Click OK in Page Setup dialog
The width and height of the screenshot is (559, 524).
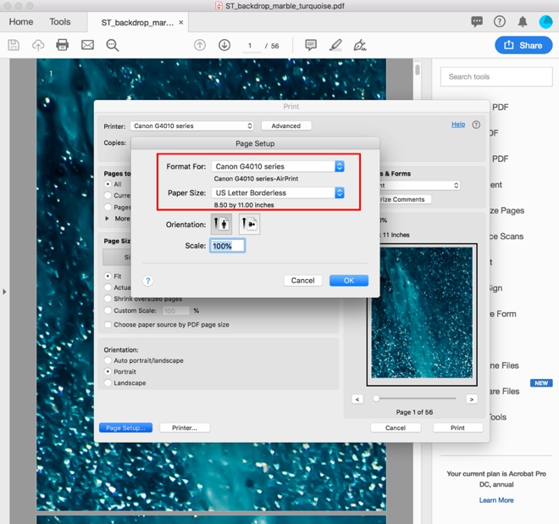coord(349,281)
